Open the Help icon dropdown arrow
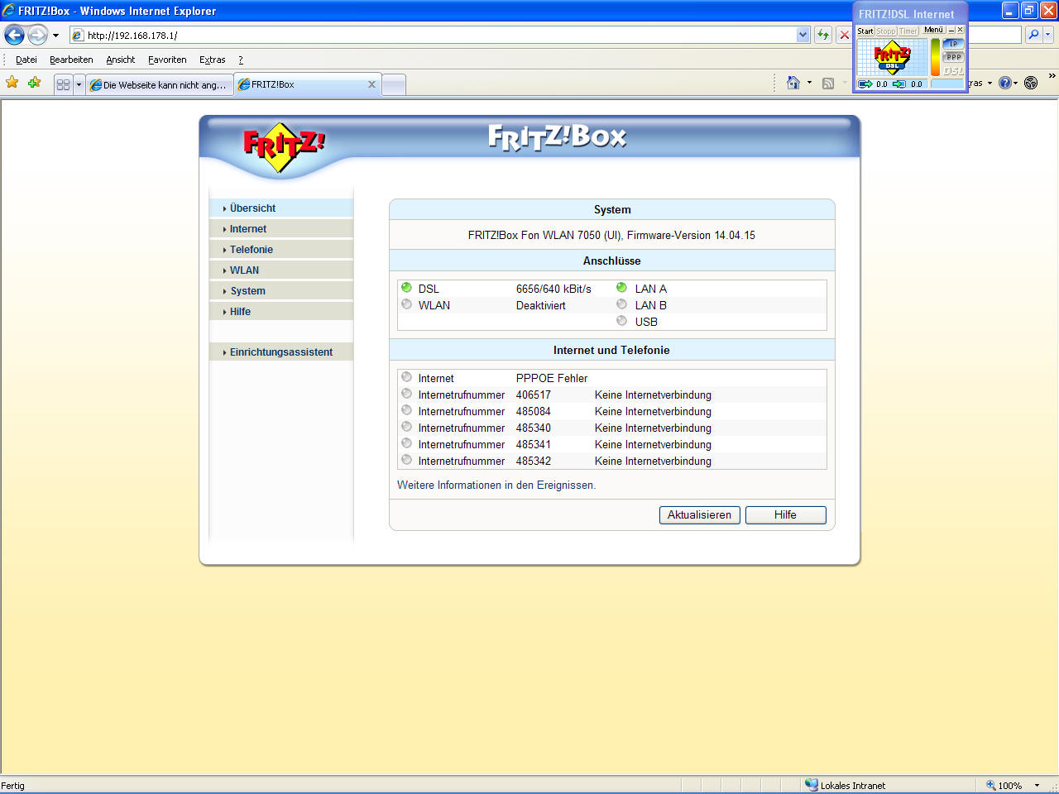The image size is (1059, 794). (x=1016, y=83)
